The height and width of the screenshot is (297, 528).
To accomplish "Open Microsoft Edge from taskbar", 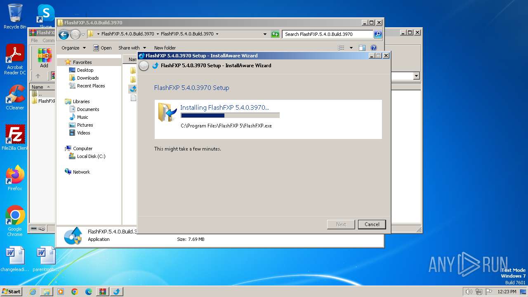I will (89, 292).
